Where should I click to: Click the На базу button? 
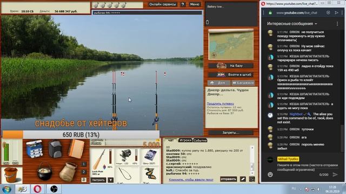(x=231, y=66)
